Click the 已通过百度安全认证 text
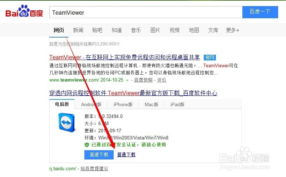This screenshot has height=177, width=286. pos(128,145)
